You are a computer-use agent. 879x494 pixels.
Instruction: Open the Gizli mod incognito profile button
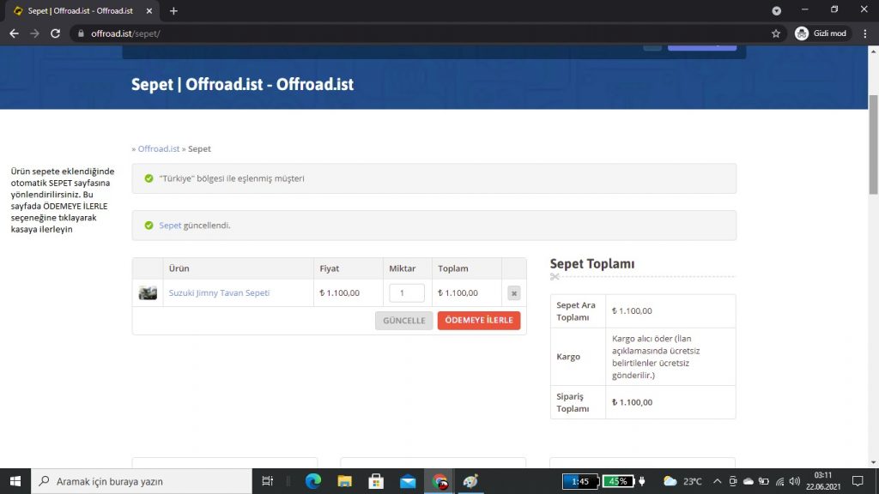[x=821, y=33]
